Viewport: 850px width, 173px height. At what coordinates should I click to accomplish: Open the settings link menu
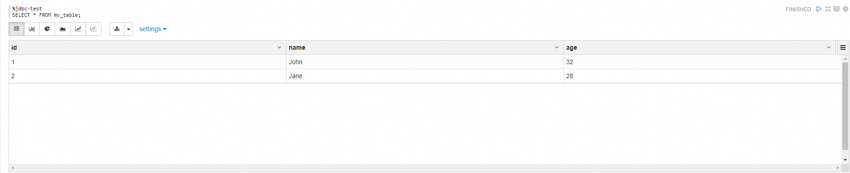coord(153,29)
